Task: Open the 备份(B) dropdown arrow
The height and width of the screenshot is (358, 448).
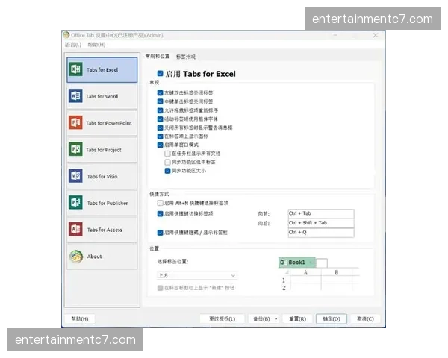Action: click(x=276, y=319)
